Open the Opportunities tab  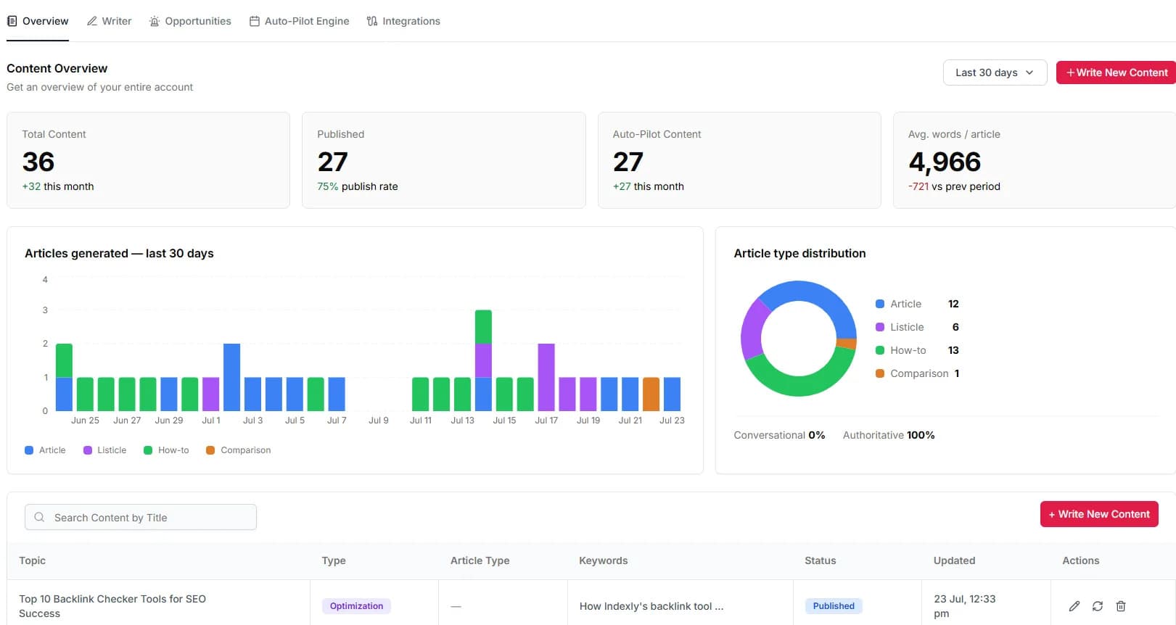click(x=190, y=21)
